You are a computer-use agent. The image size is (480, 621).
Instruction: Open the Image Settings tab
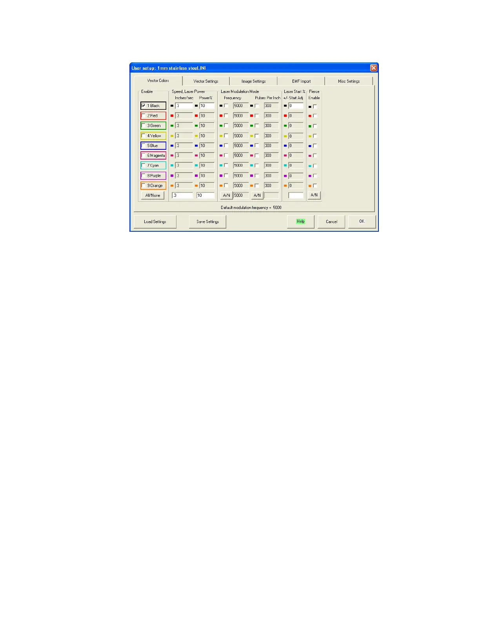[253, 81]
